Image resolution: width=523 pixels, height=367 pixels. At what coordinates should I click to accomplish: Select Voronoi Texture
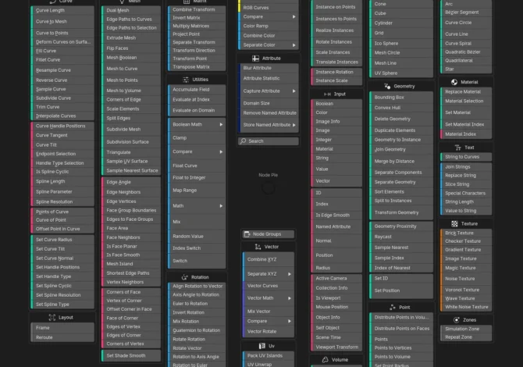tap(466, 290)
